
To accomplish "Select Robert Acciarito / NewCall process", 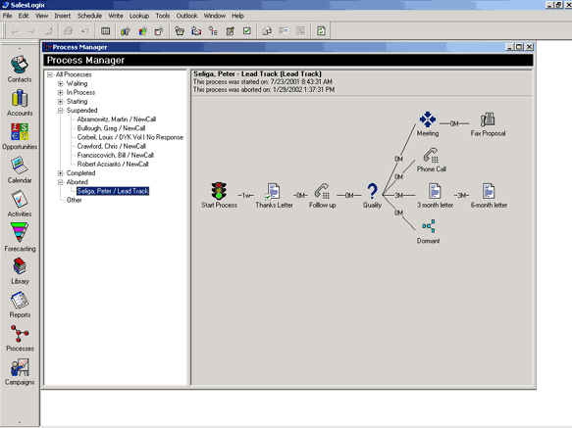I will tap(113, 164).
